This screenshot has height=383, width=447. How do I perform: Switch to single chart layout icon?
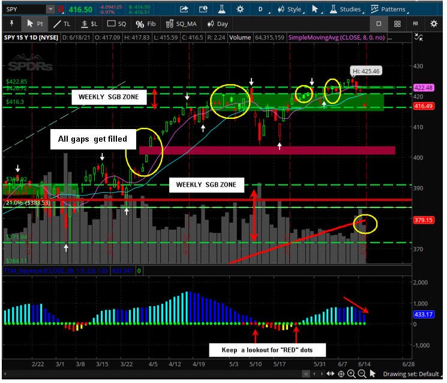[x=379, y=23]
